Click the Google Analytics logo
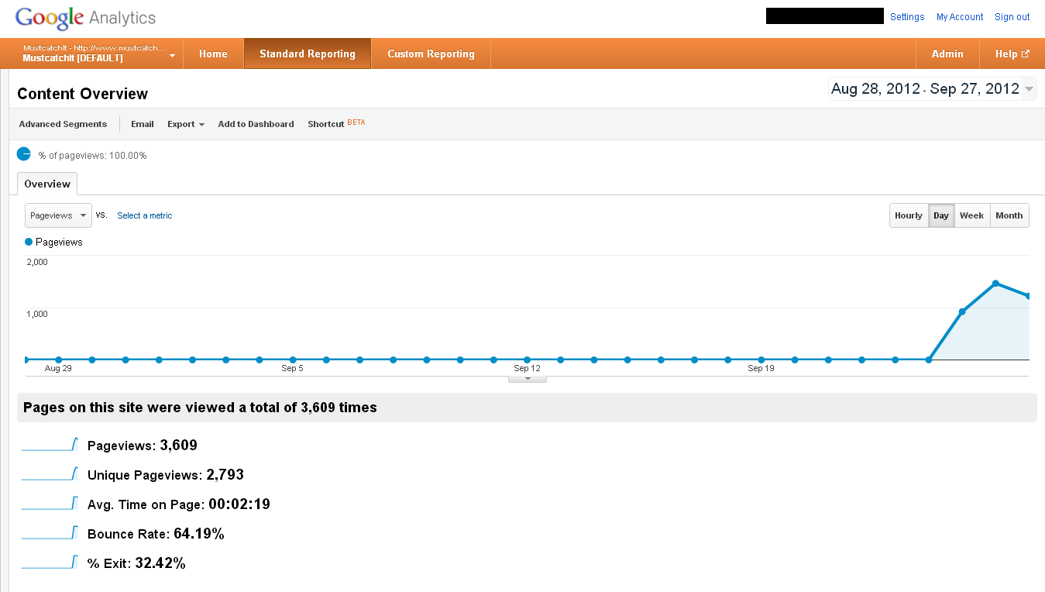 click(85, 18)
